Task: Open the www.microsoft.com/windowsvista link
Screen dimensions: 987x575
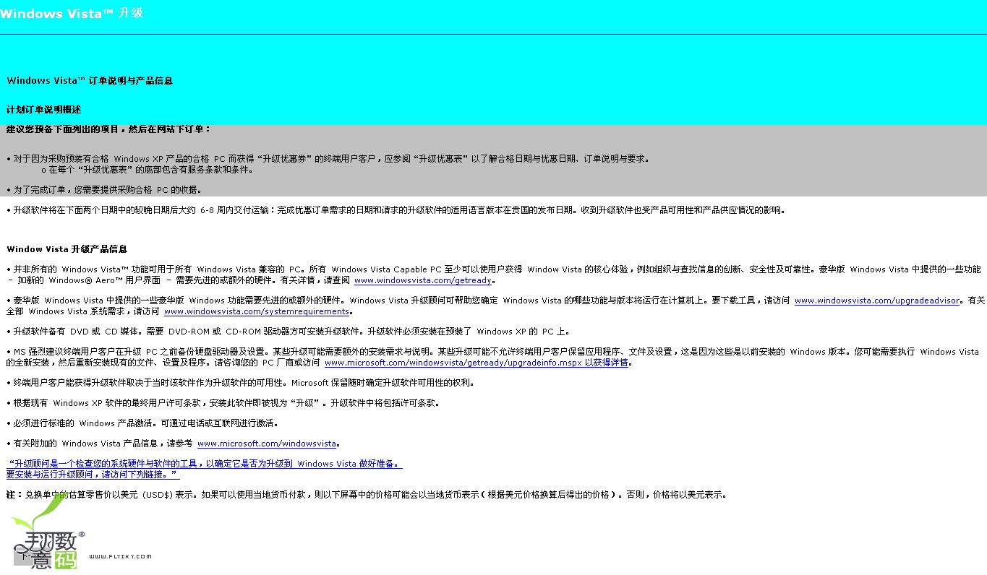Action: tap(267, 444)
